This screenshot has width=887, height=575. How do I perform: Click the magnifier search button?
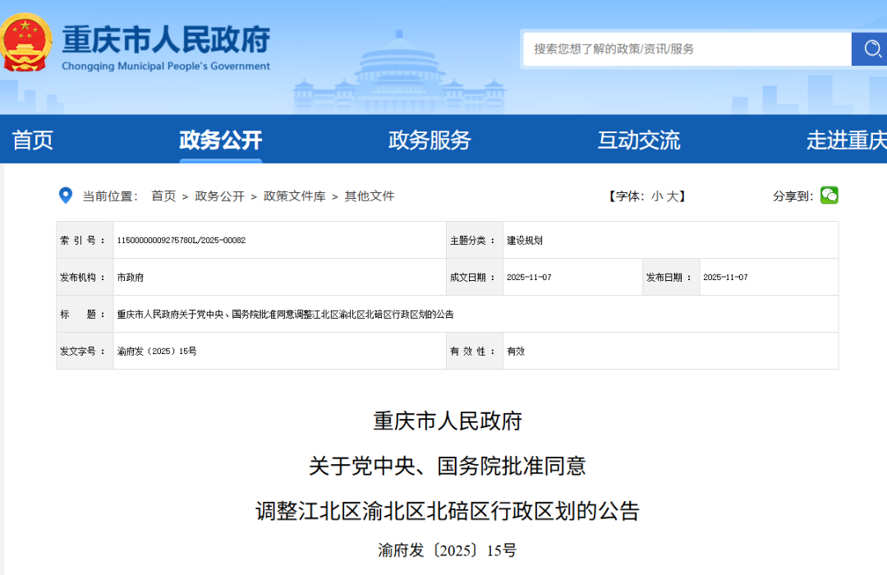(x=869, y=49)
